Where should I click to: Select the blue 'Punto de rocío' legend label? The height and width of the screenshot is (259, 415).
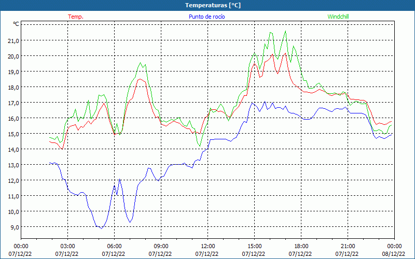(x=206, y=17)
